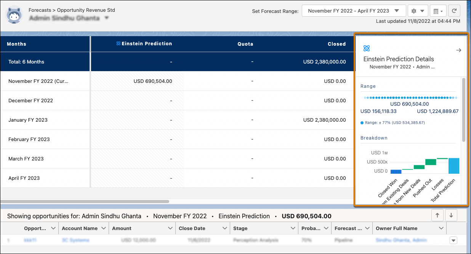Open the Stage column header menu
The image size is (471, 254).
293,229
